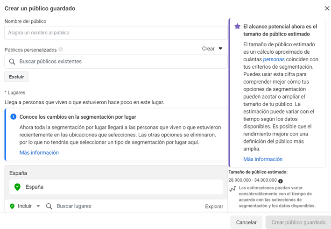This screenshot has height=229, width=331.
Task: Click purple star icon in alcance potencial panel
Action: tap(237, 27)
